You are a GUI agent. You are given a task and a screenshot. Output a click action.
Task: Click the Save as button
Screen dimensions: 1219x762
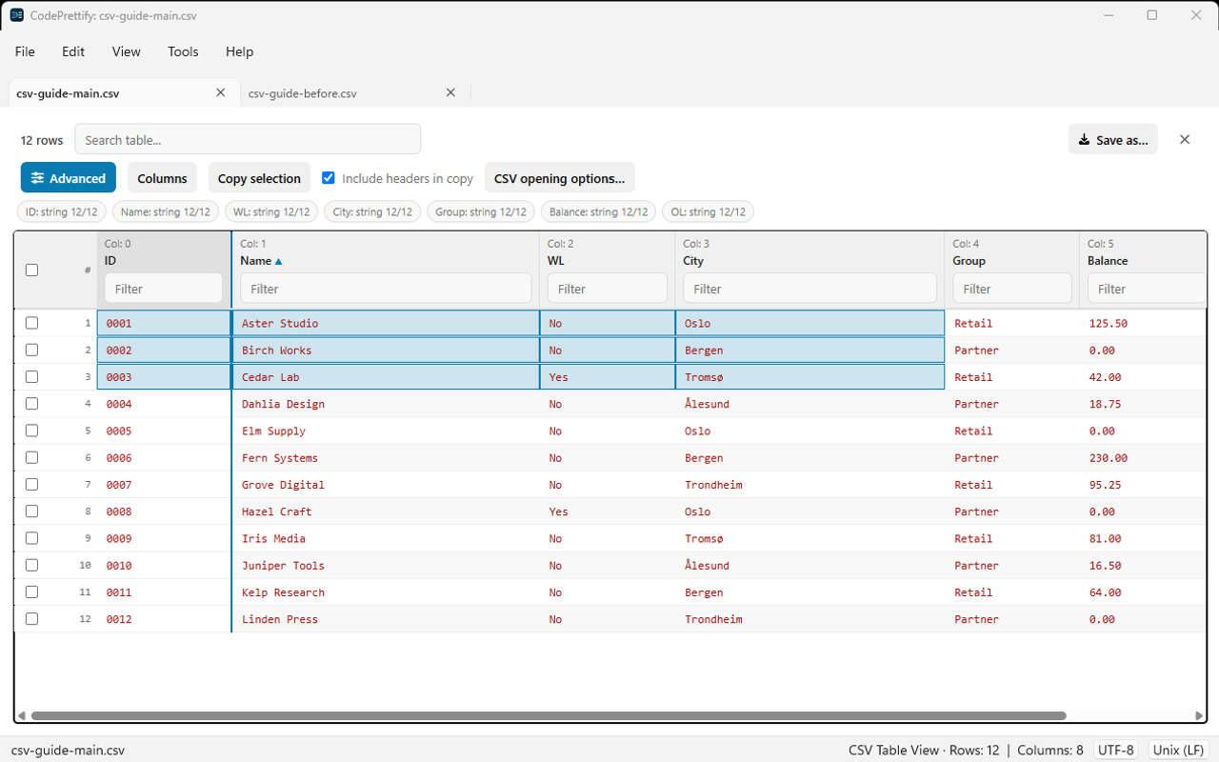[1112, 139]
